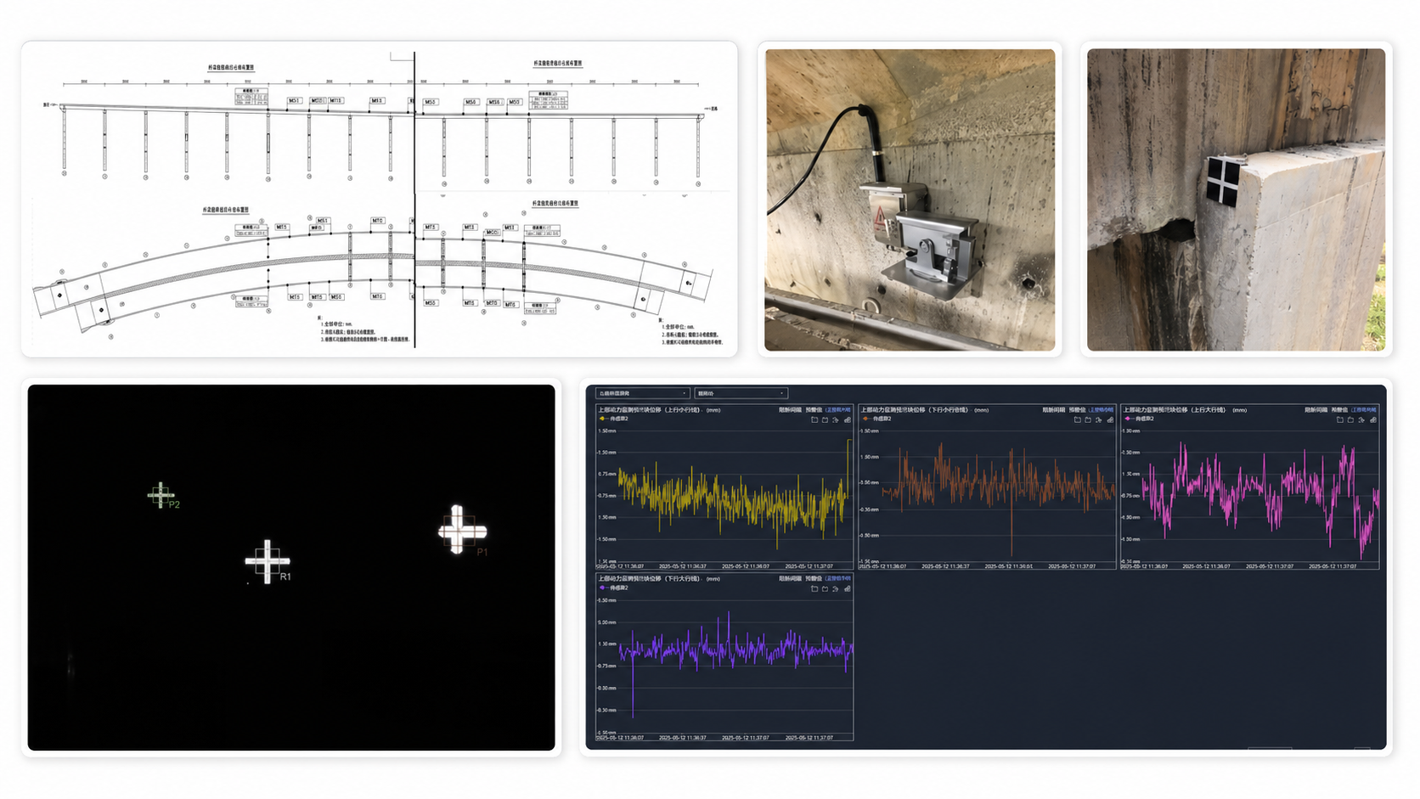Click 预警值 label in the orange chart header
The height and width of the screenshot is (799, 1420).
[x=1077, y=410]
